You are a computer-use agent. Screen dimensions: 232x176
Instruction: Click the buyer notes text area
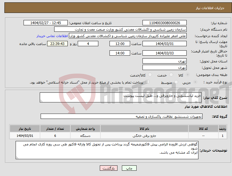(107, 150)
